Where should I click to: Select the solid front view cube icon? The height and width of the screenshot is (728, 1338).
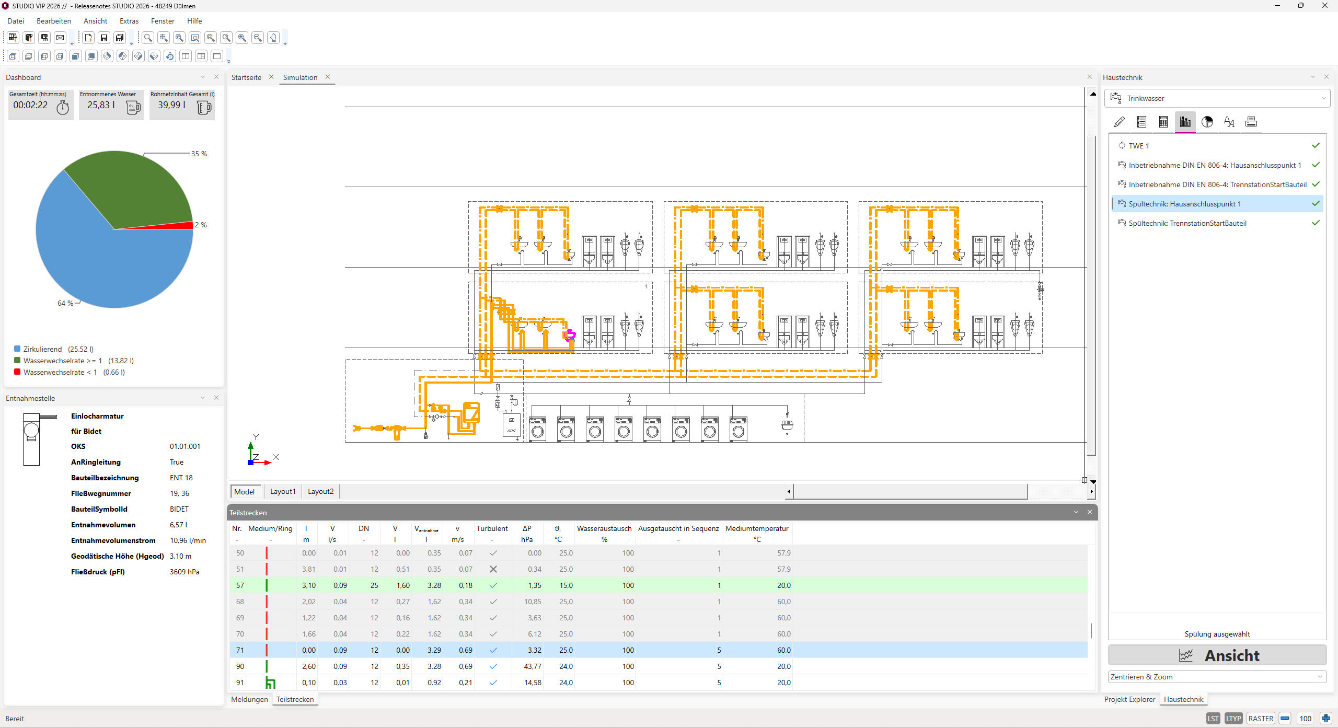(76, 56)
